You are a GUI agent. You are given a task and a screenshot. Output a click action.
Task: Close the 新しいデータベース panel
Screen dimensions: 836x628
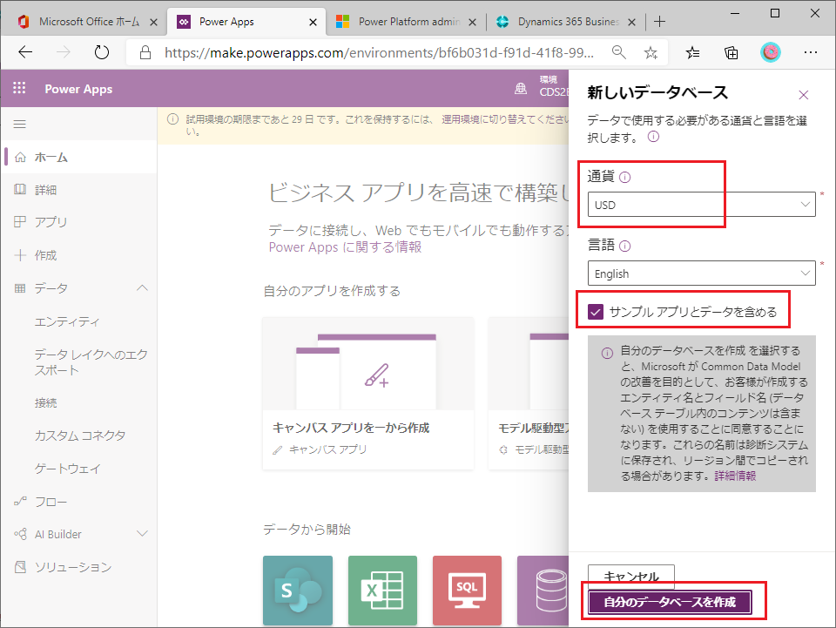pyautogui.click(x=804, y=95)
